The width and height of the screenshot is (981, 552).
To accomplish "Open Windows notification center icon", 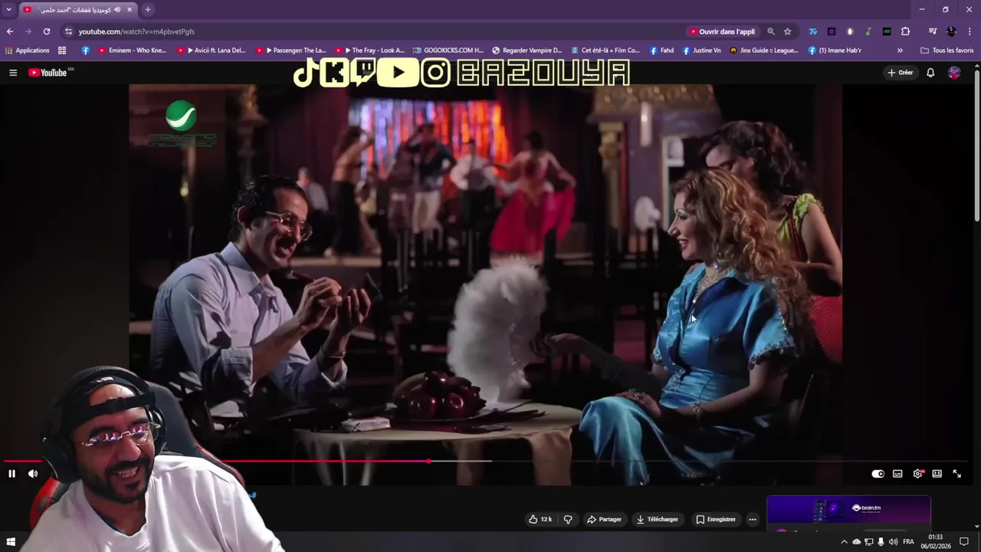I will point(964,542).
